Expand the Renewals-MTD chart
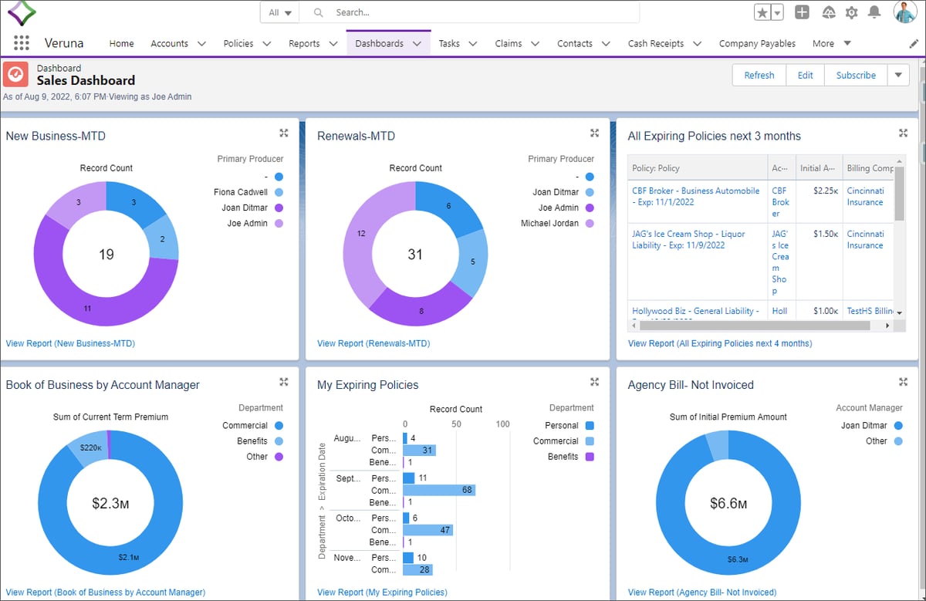The image size is (926, 601). [594, 133]
